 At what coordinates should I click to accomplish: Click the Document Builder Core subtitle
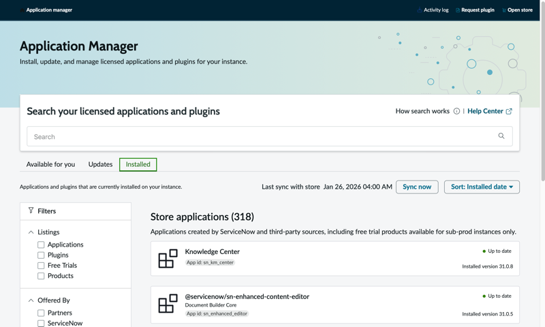click(211, 305)
